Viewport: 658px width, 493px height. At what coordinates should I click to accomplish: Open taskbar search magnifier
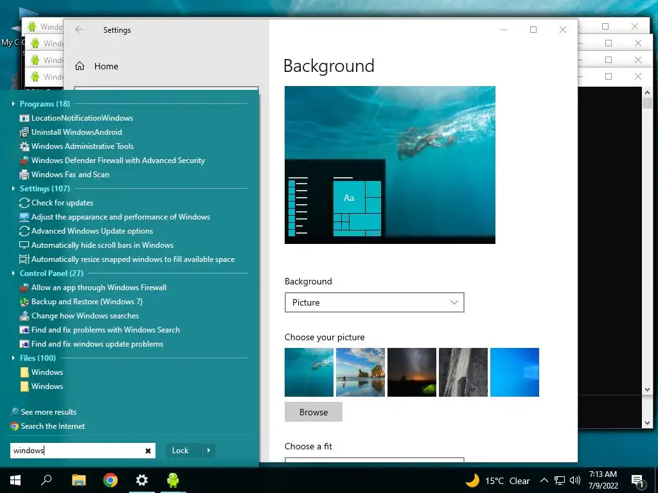(x=46, y=480)
